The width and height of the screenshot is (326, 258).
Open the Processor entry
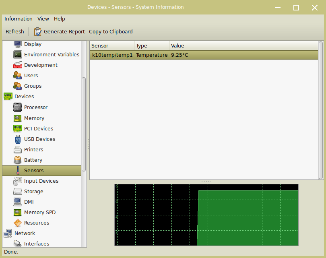point(36,107)
